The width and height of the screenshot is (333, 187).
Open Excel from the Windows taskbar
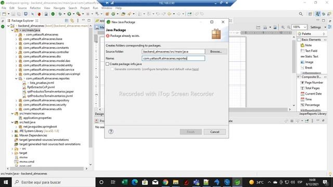pos(124,182)
